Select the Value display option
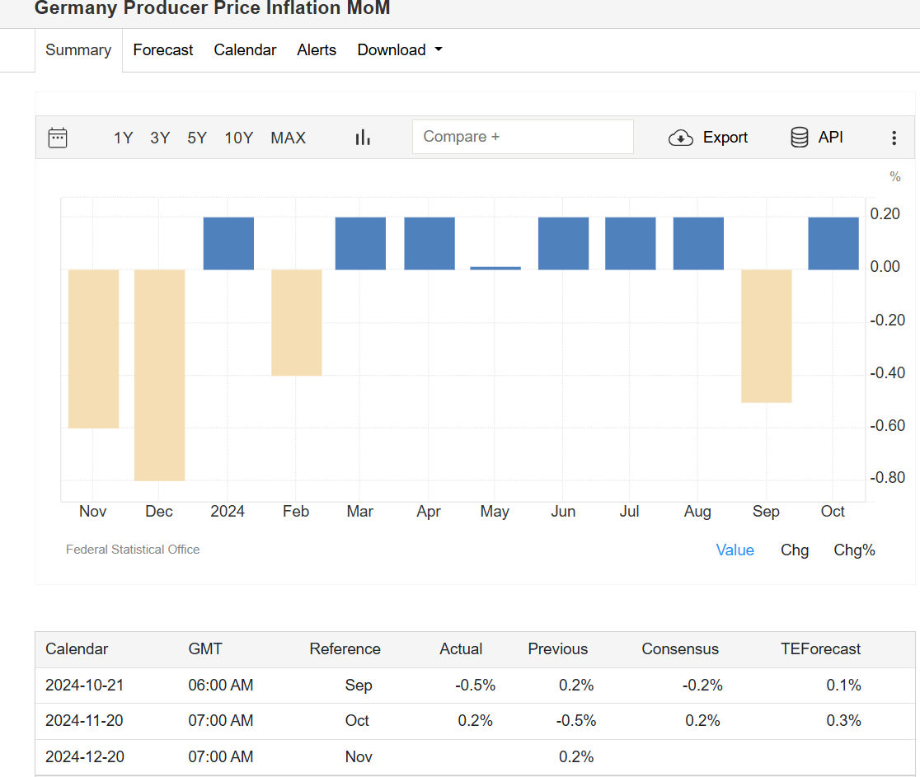Screen dimensions: 920x777 [x=735, y=550]
